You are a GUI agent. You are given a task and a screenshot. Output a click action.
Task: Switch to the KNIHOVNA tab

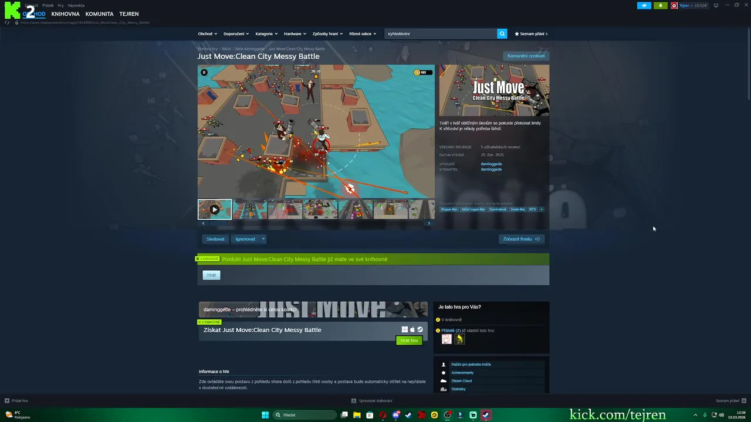pos(65,14)
